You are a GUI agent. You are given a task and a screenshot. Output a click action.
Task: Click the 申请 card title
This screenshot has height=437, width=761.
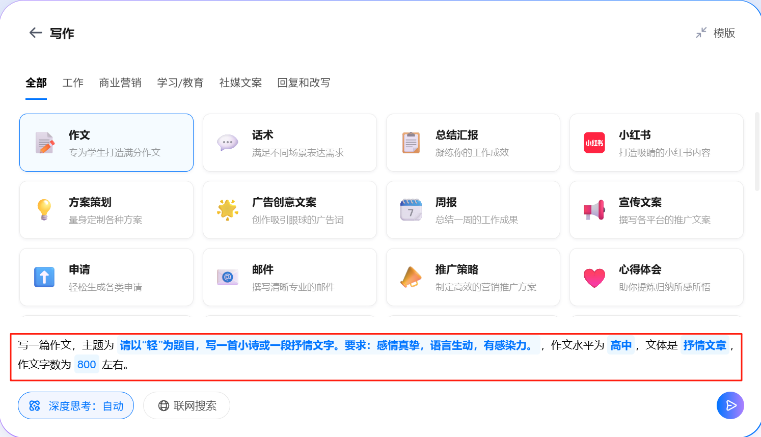[79, 269]
